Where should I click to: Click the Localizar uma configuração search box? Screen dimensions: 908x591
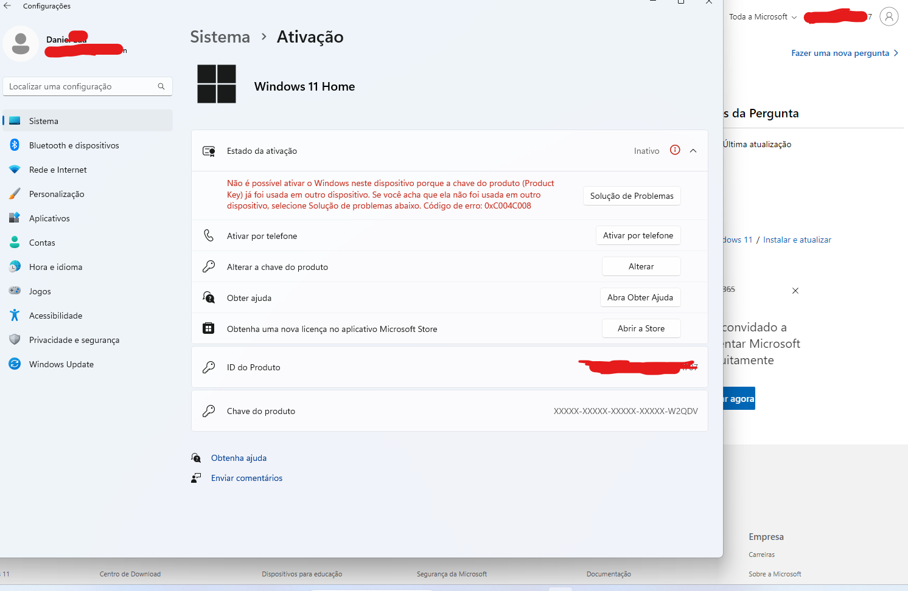[88, 86]
